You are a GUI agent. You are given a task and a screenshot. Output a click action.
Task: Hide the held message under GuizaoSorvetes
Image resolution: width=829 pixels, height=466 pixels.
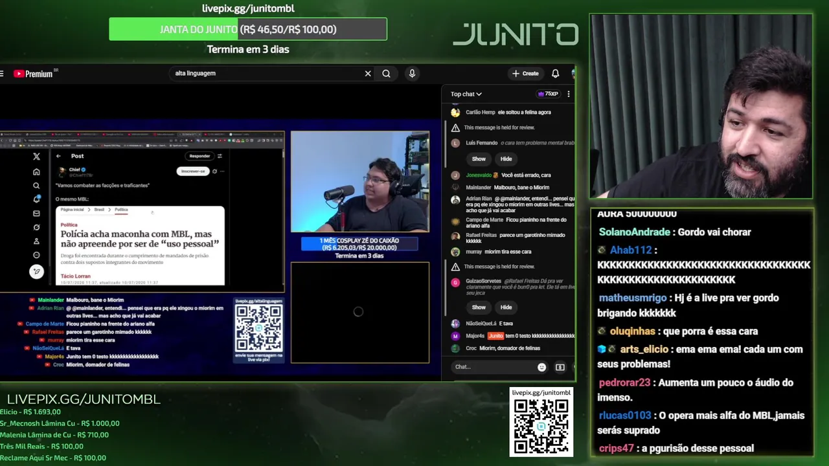tap(506, 307)
